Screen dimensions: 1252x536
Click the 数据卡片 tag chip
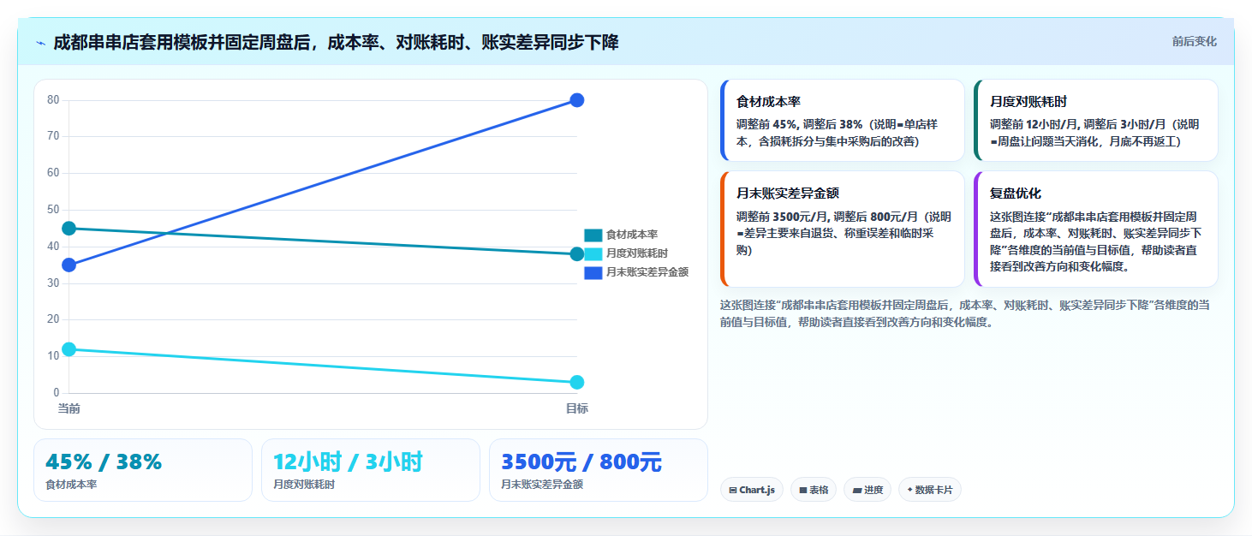coord(930,490)
